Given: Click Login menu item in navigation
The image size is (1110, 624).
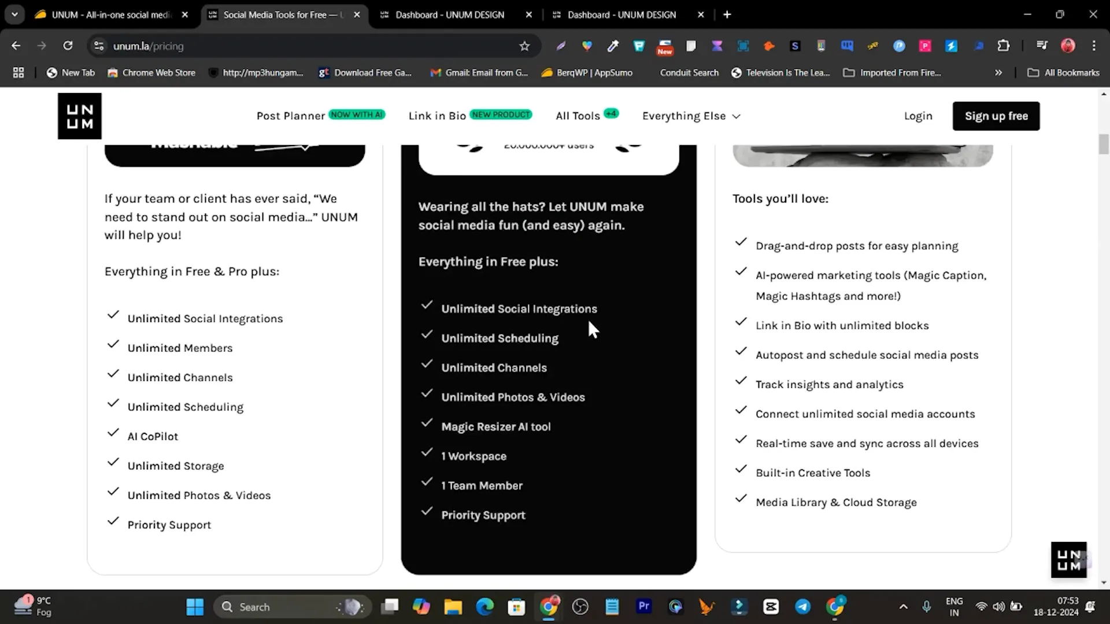Looking at the screenshot, I should 918,116.
